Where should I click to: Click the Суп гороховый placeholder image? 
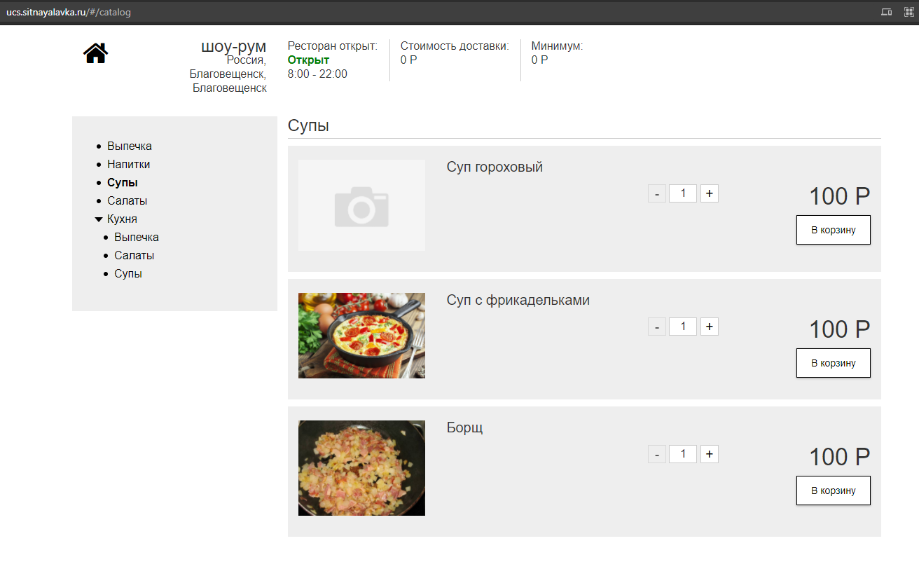click(x=361, y=205)
